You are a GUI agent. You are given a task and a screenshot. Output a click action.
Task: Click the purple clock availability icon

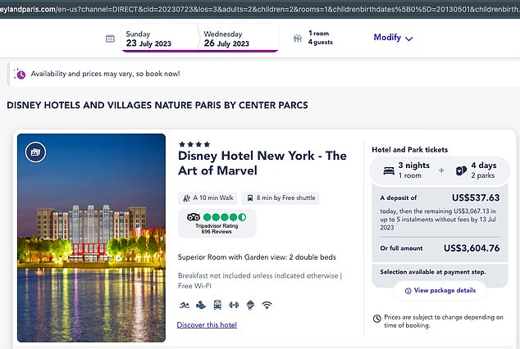pos(20,75)
